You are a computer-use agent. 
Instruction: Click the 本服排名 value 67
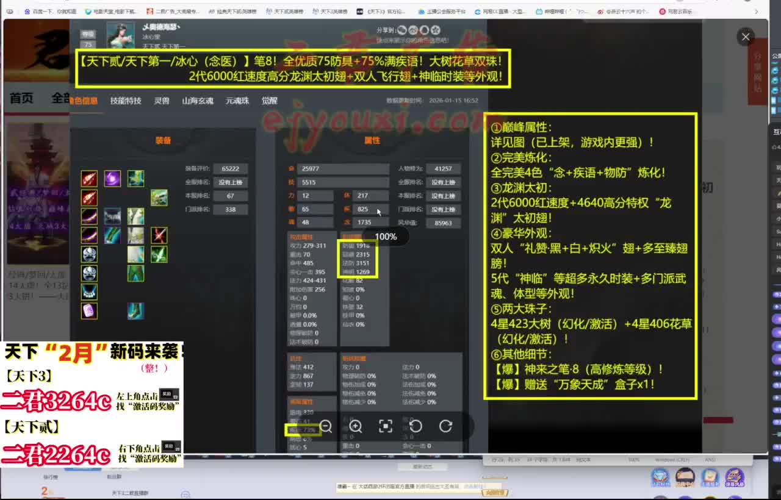point(231,196)
